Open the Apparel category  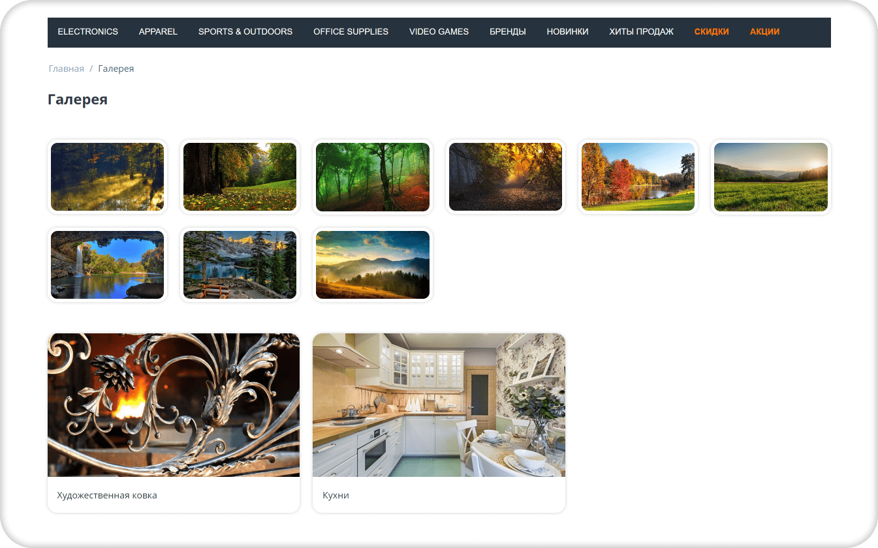tap(158, 31)
